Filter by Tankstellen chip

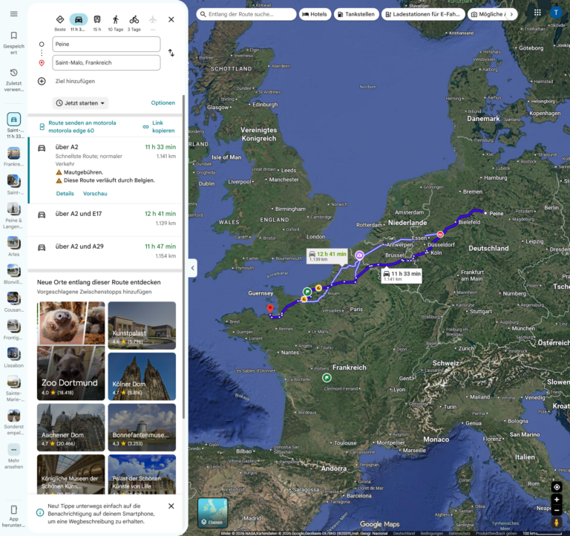click(x=356, y=14)
